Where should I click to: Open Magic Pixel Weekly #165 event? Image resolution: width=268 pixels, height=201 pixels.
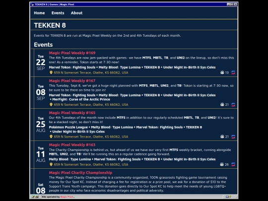72,113
